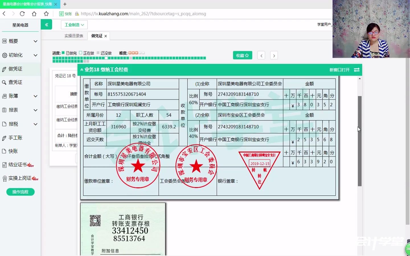The width and height of the screenshot is (410, 256).
Task: Open 报税 in the sidebar
Action: (13, 124)
